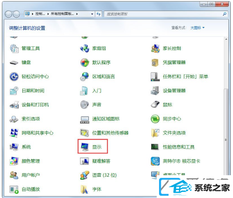Open the 区域和语言 globe icon
Screen dimensions: 233x198
[85, 76]
